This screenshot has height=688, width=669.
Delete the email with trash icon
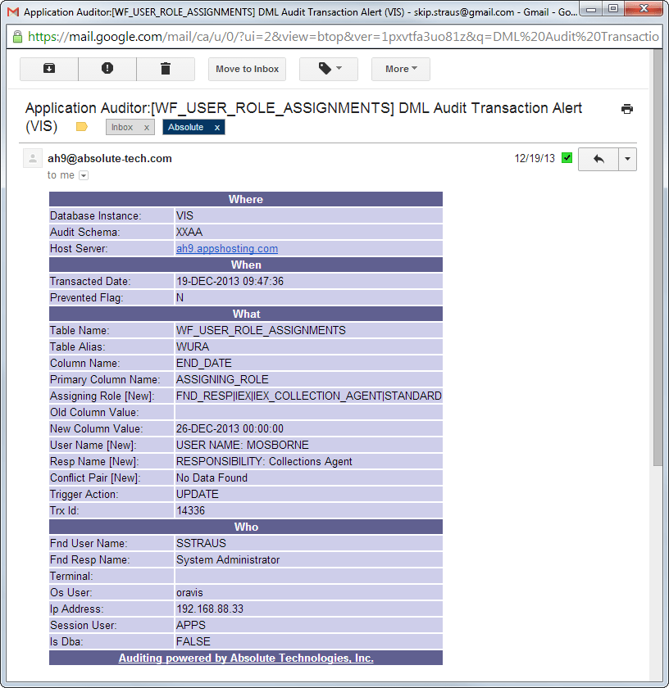(x=166, y=69)
